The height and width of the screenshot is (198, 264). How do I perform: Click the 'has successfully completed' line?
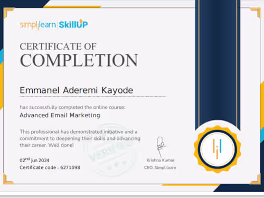[x=72, y=107]
